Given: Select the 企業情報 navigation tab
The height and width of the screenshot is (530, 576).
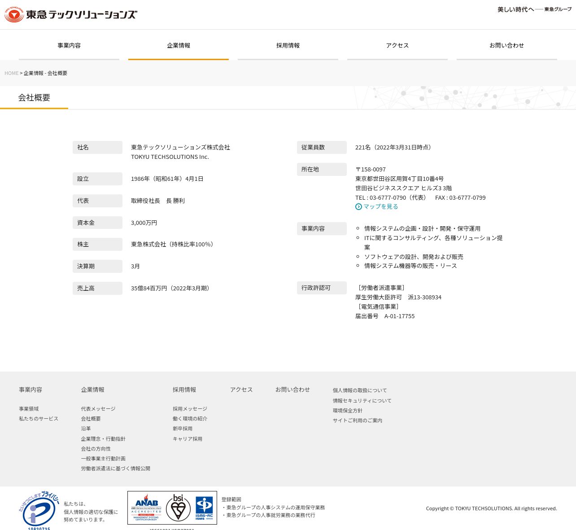Looking at the screenshot, I should tap(179, 45).
